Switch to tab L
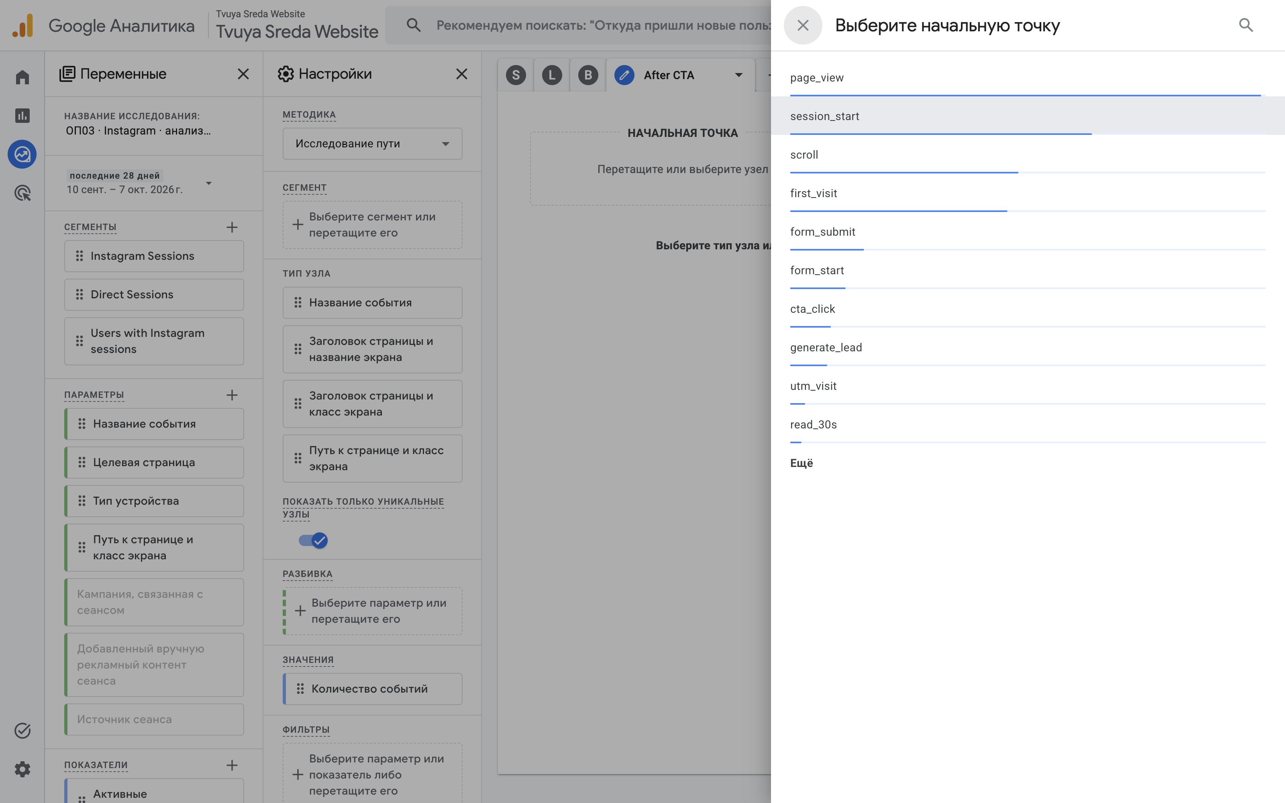Screen dimensions: 1285x803 552,75
